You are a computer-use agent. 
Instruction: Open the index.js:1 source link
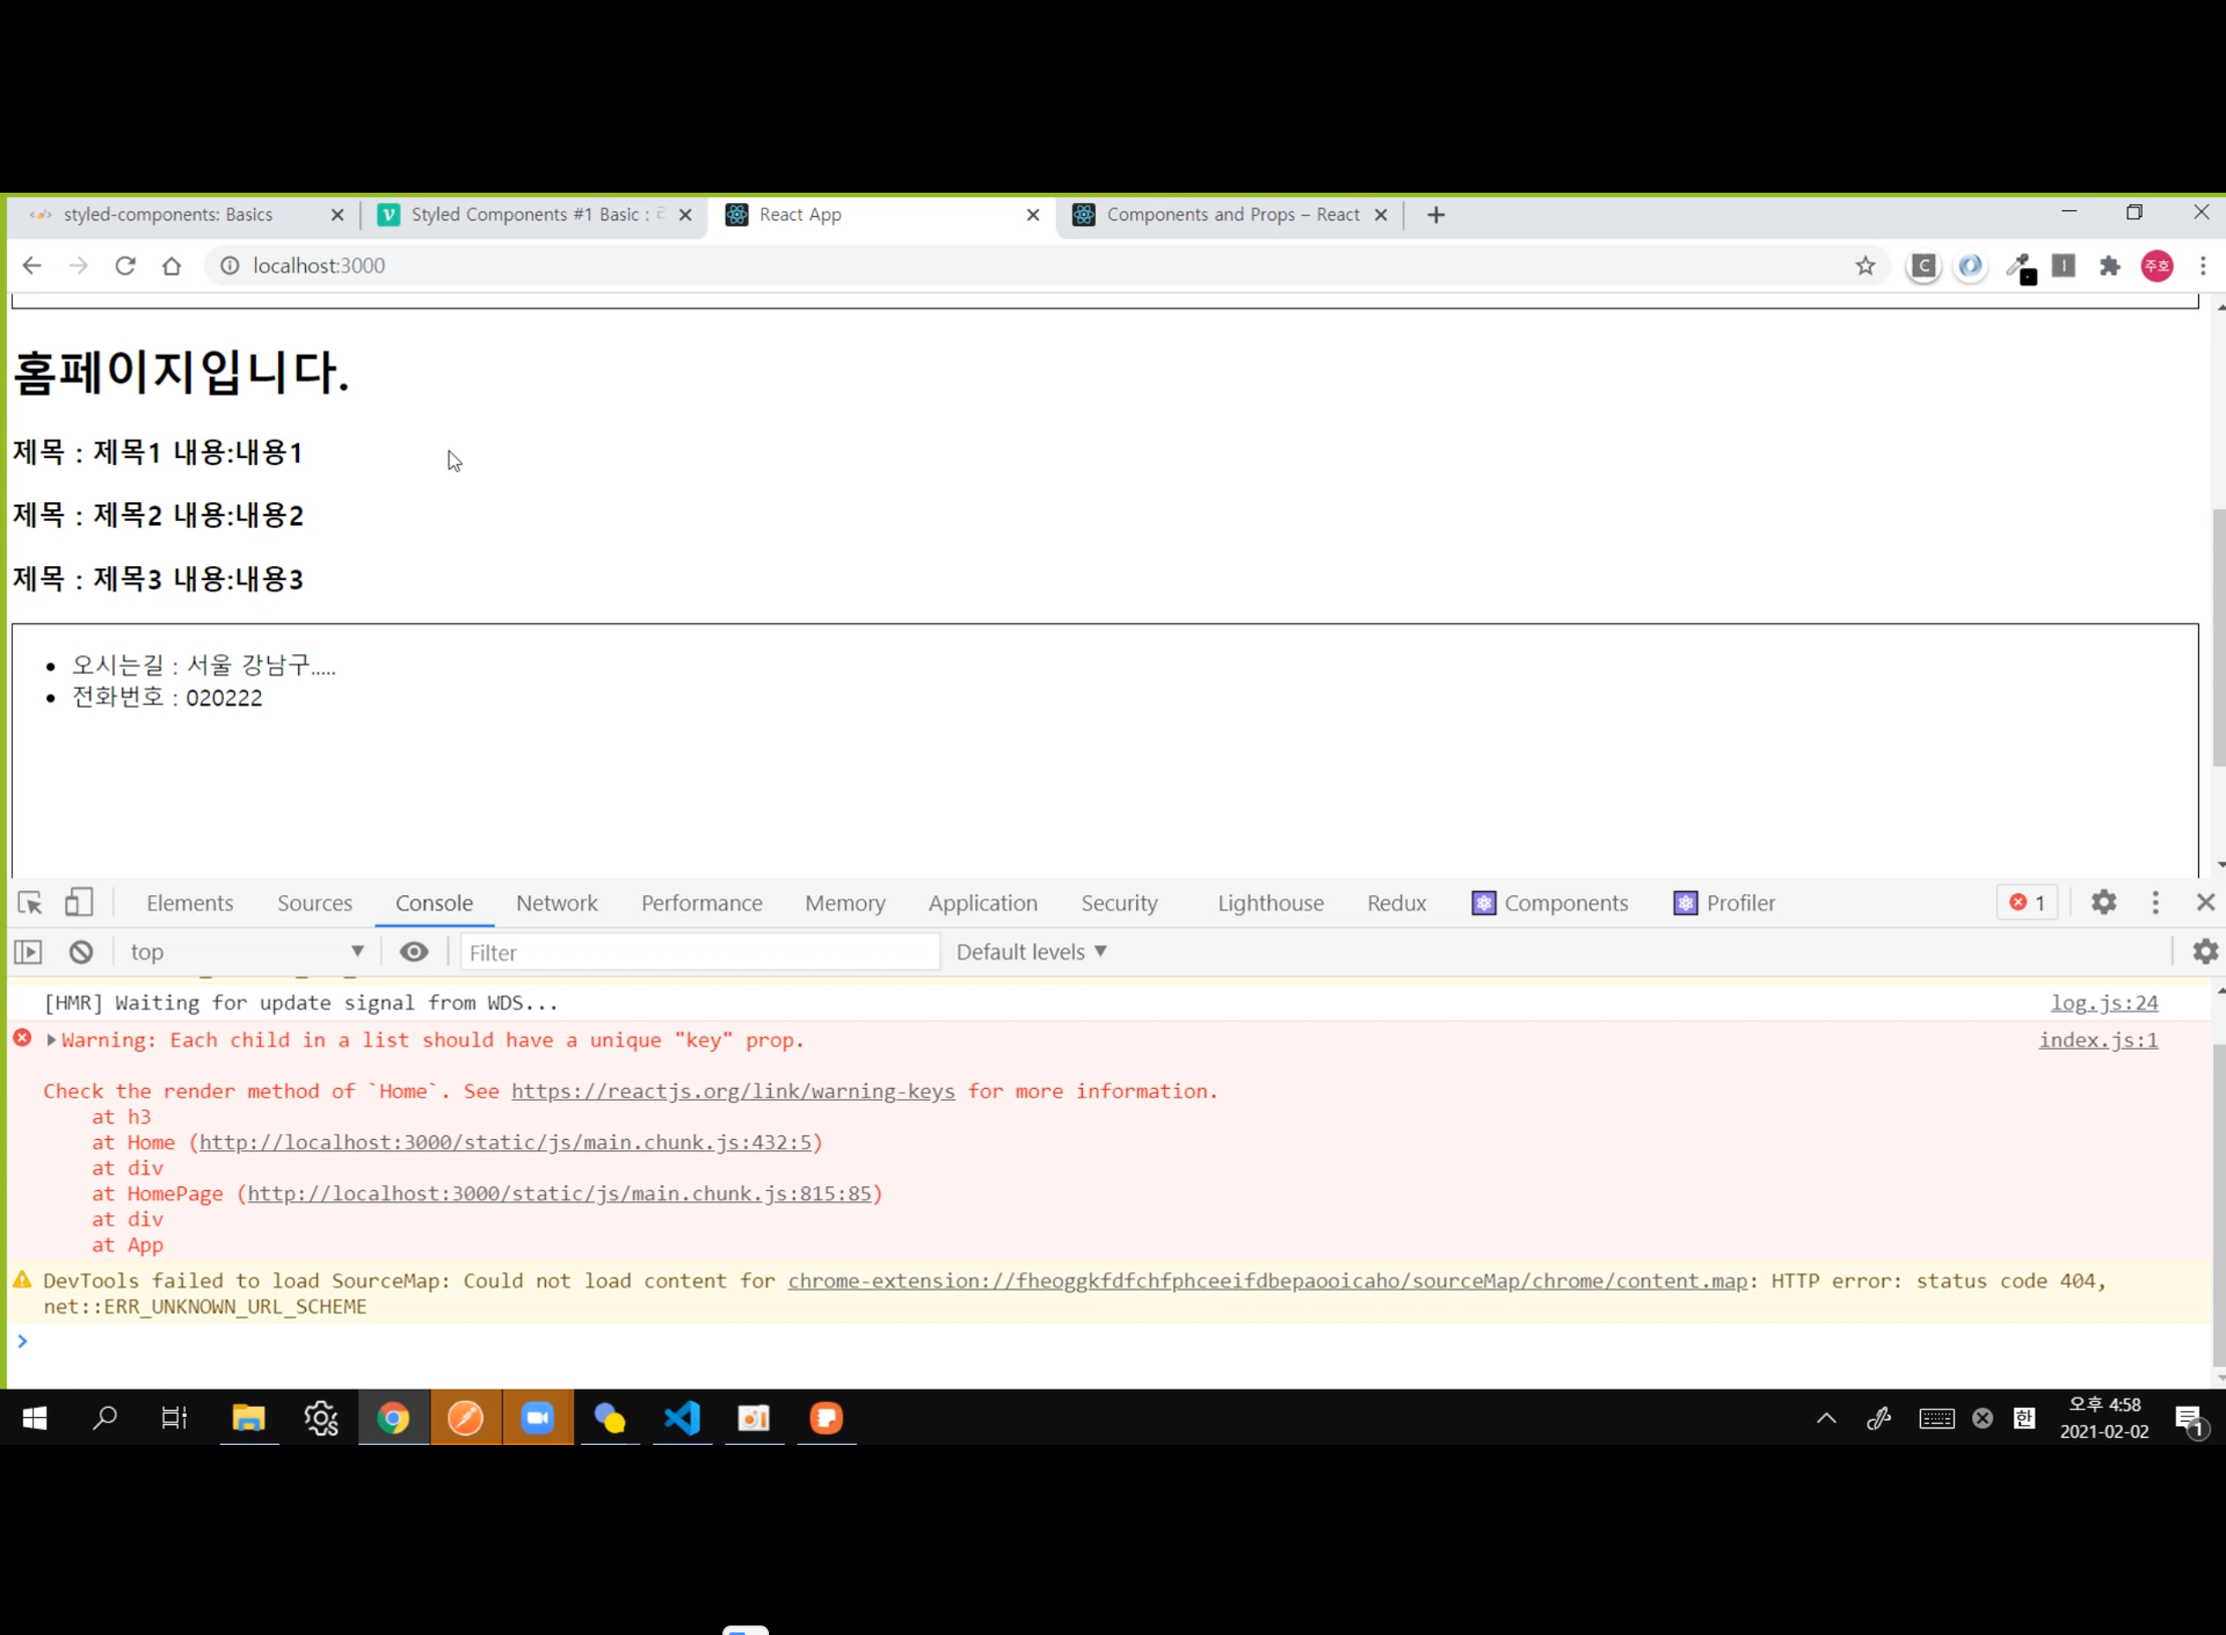(x=2098, y=1040)
